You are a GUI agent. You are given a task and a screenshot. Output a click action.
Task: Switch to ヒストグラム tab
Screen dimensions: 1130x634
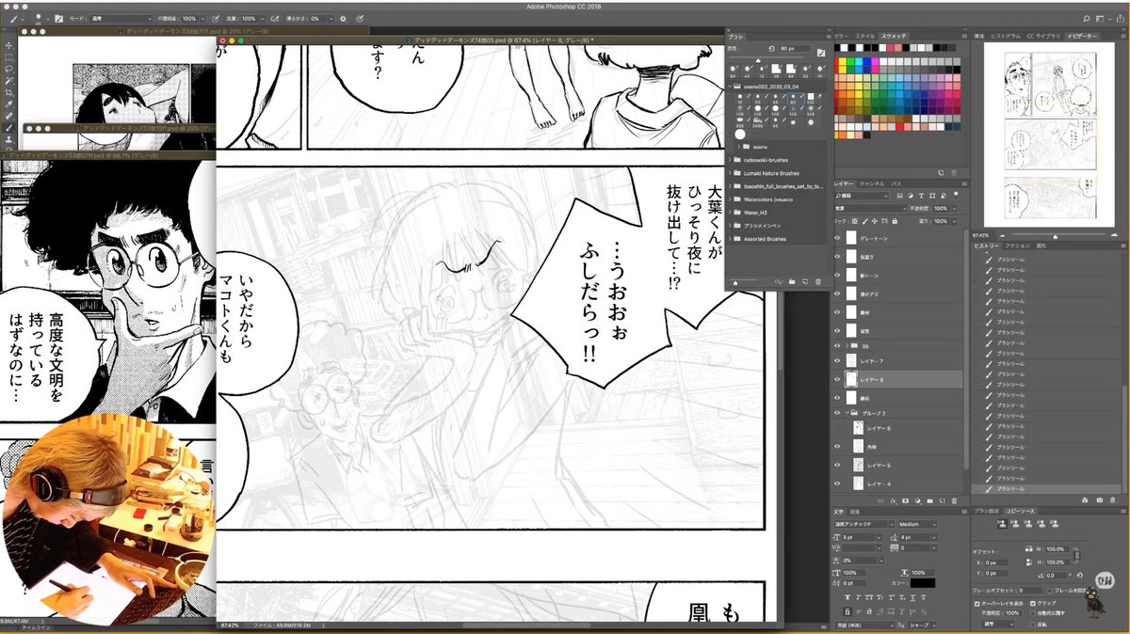(1006, 36)
